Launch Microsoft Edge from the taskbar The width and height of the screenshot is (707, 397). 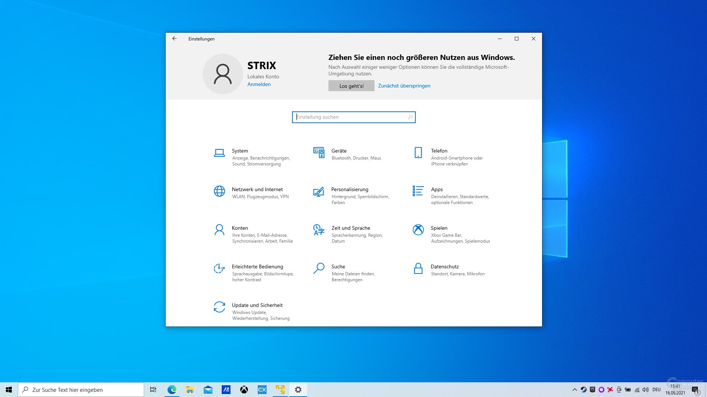tap(172, 390)
